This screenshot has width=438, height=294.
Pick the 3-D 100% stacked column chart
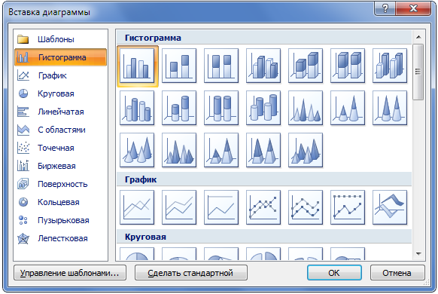[348, 66]
